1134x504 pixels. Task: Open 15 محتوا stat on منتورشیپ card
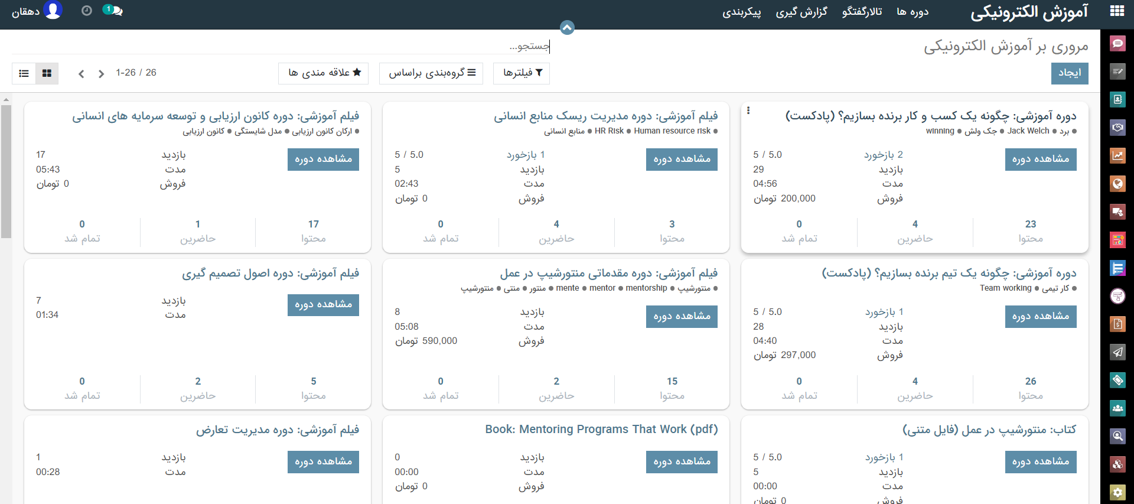(x=672, y=389)
